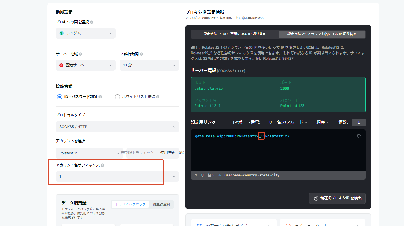Select the 従量課金制 tab
The image size is (404, 226).
161,204
